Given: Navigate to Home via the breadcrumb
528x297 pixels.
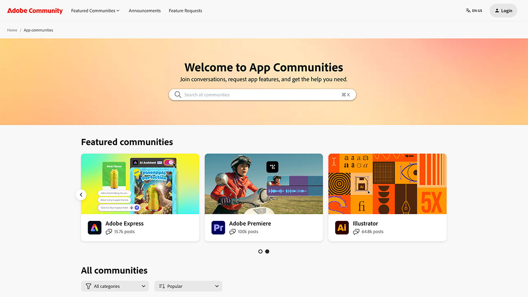Looking at the screenshot, I should click(12, 30).
